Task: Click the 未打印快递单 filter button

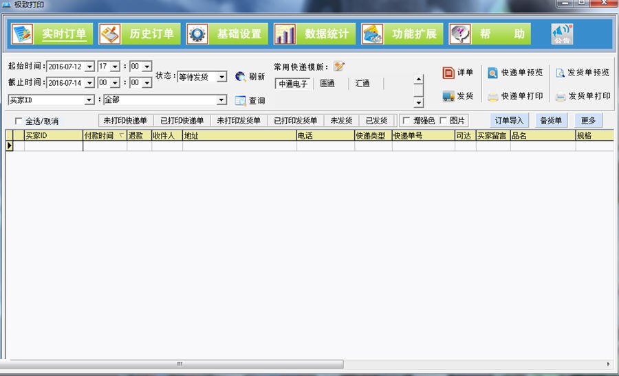Action: tap(125, 121)
